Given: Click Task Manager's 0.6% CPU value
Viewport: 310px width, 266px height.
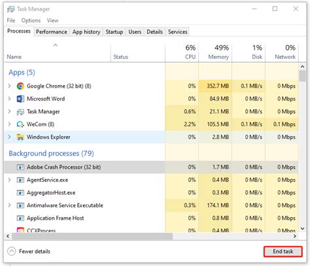Looking at the screenshot, I should (x=190, y=112).
